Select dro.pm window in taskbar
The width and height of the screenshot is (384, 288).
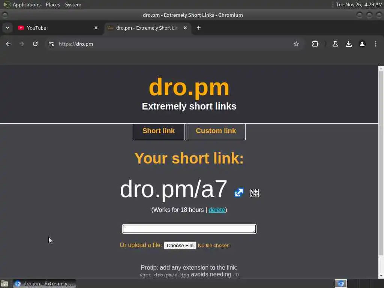pos(44,283)
